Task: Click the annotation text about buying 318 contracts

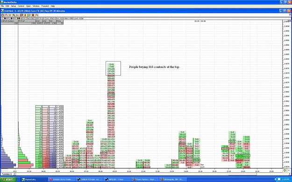Action: coord(155,67)
